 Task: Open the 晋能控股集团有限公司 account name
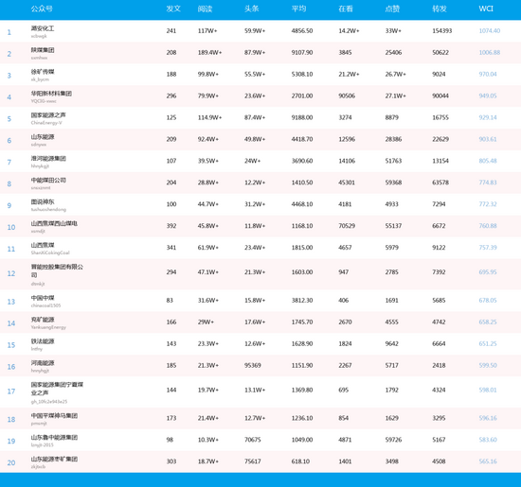point(57,270)
